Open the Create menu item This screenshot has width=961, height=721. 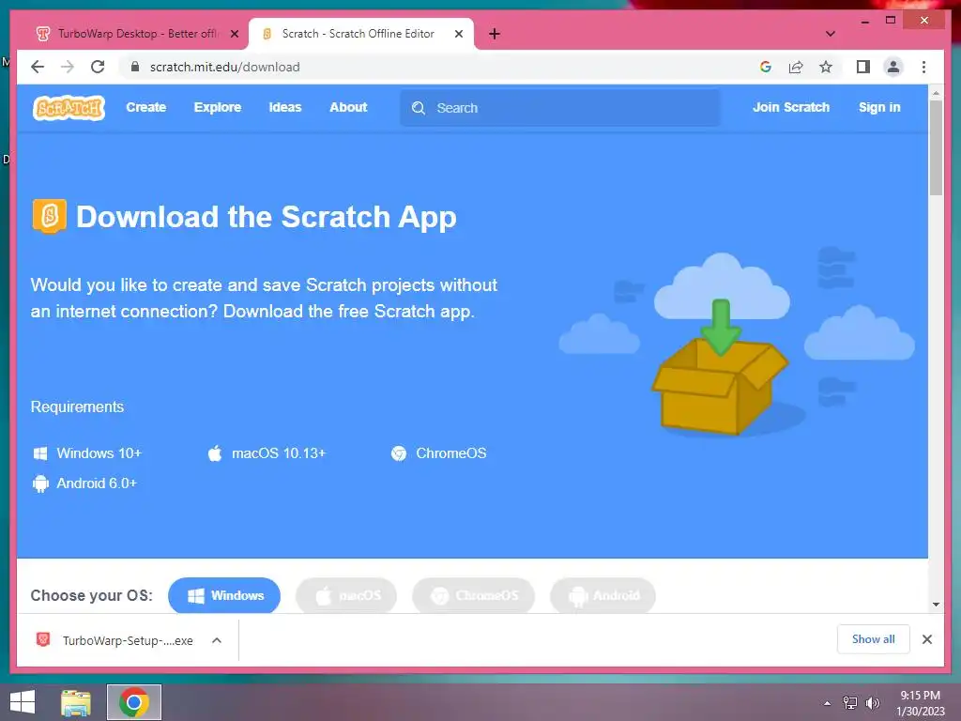point(145,107)
